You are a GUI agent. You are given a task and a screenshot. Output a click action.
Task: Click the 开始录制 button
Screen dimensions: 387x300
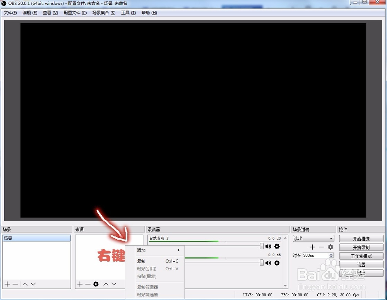[x=361, y=247]
